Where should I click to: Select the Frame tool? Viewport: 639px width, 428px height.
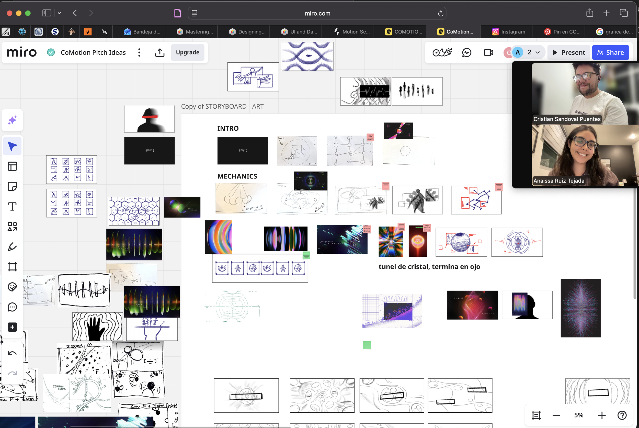pyautogui.click(x=12, y=267)
